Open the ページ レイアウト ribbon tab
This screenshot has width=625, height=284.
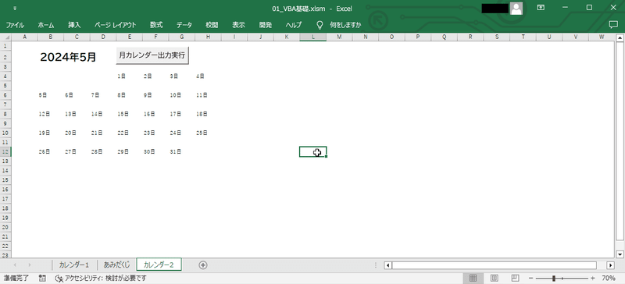tap(115, 25)
